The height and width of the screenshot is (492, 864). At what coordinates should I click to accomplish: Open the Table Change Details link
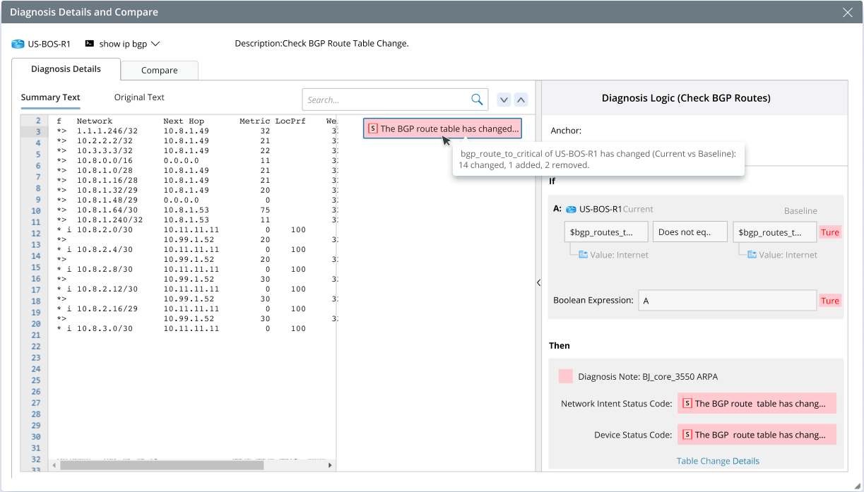[x=718, y=461]
